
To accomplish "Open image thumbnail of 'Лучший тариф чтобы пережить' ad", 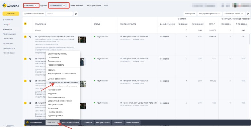I will tap(82, 40).
